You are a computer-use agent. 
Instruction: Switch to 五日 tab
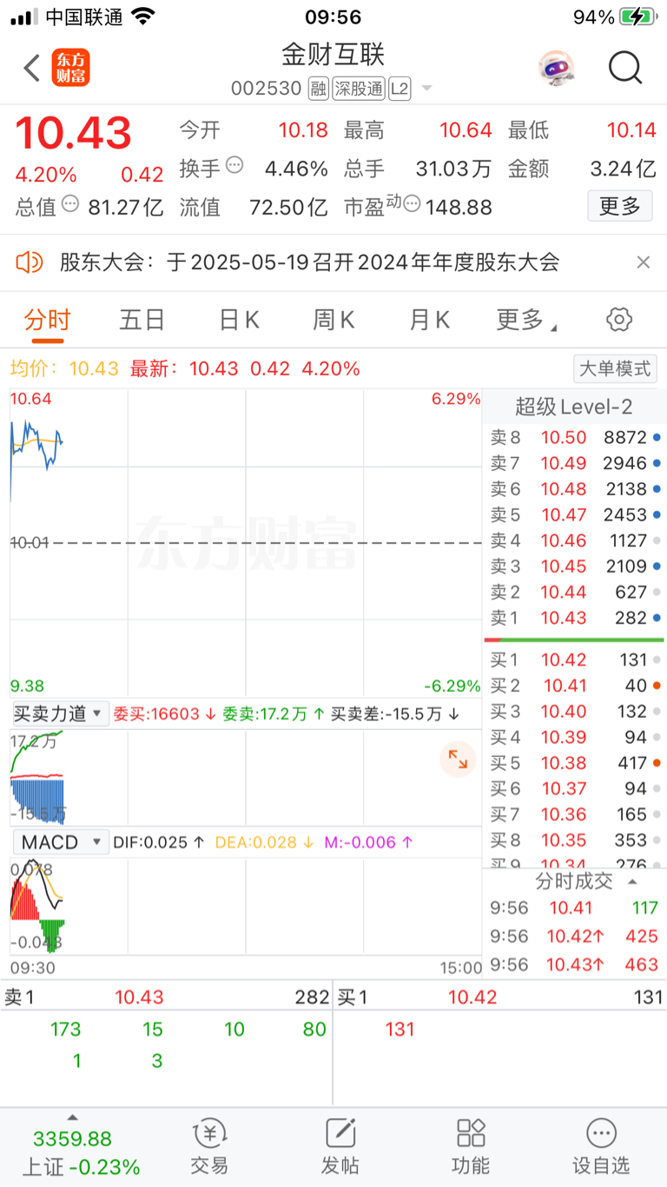pyautogui.click(x=142, y=321)
